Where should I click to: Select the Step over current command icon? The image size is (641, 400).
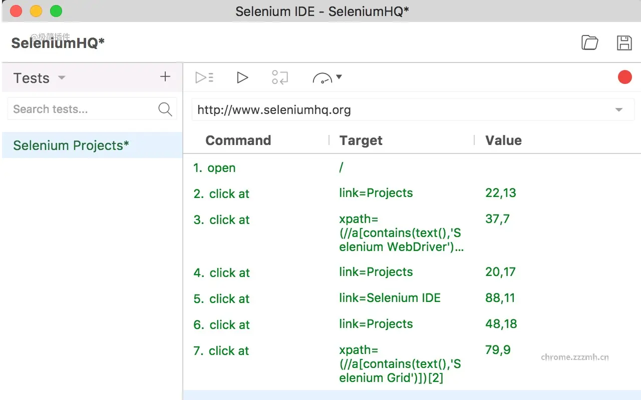click(279, 77)
